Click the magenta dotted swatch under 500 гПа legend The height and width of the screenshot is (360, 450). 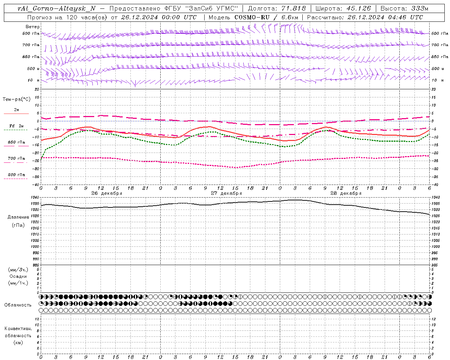tap(15, 179)
